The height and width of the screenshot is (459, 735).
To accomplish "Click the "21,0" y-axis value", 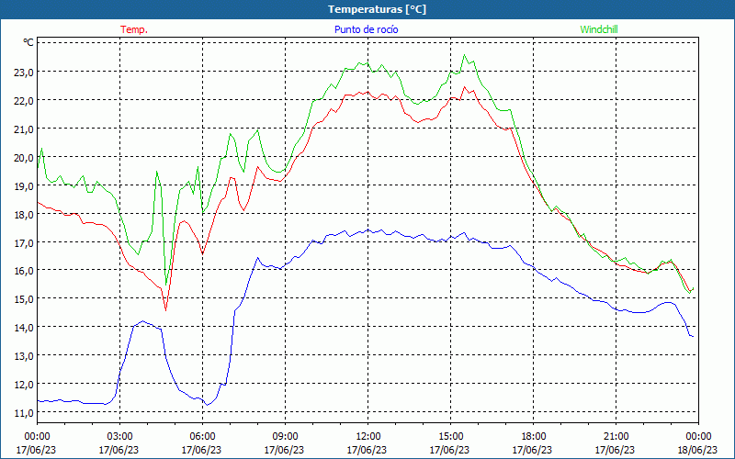I will point(25,129).
